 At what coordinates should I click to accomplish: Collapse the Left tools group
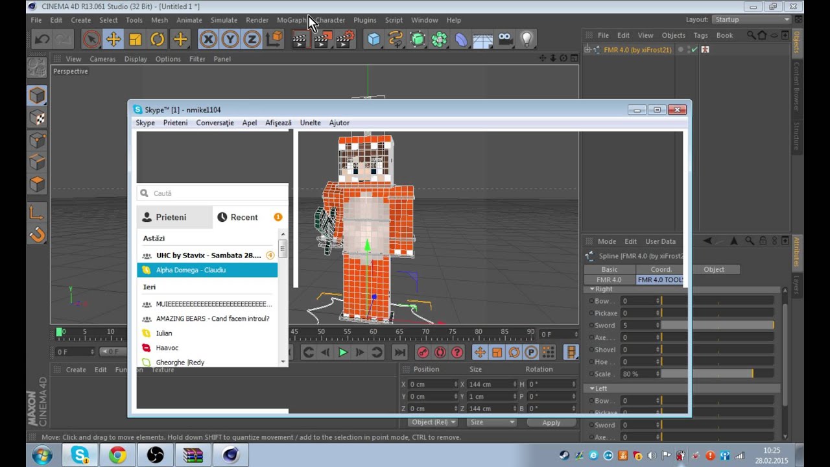592,389
